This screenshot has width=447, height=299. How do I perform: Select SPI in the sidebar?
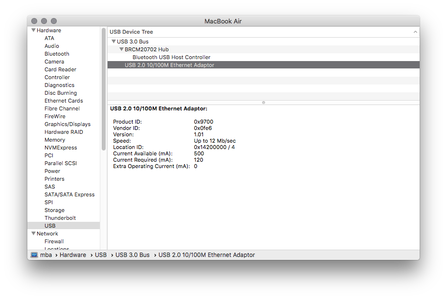coord(48,202)
